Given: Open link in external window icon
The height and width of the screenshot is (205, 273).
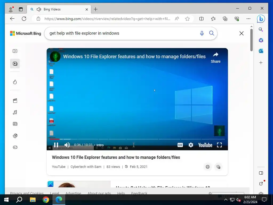Looking at the screenshot, I should [x=261, y=184].
